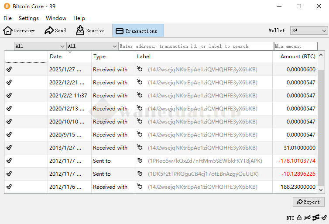The image size is (329, 224).
Task: Click the wallet encryption lock icon
Action: 300,217
